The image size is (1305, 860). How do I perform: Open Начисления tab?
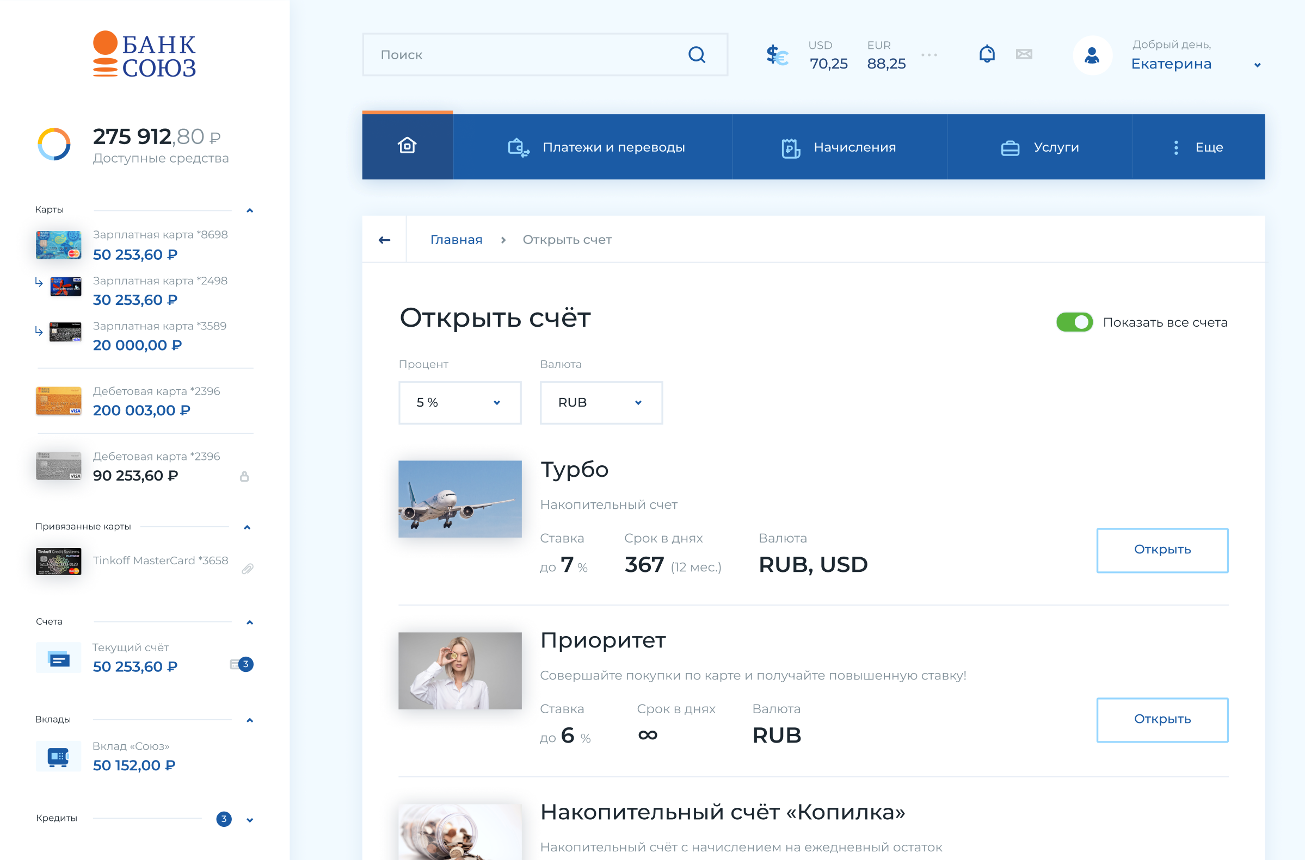point(840,147)
